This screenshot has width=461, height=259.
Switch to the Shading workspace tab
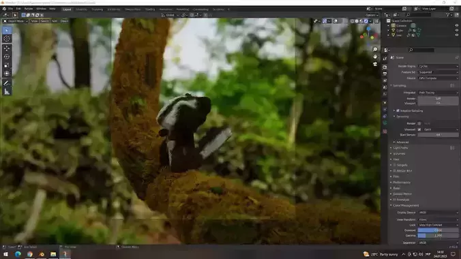(149, 10)
